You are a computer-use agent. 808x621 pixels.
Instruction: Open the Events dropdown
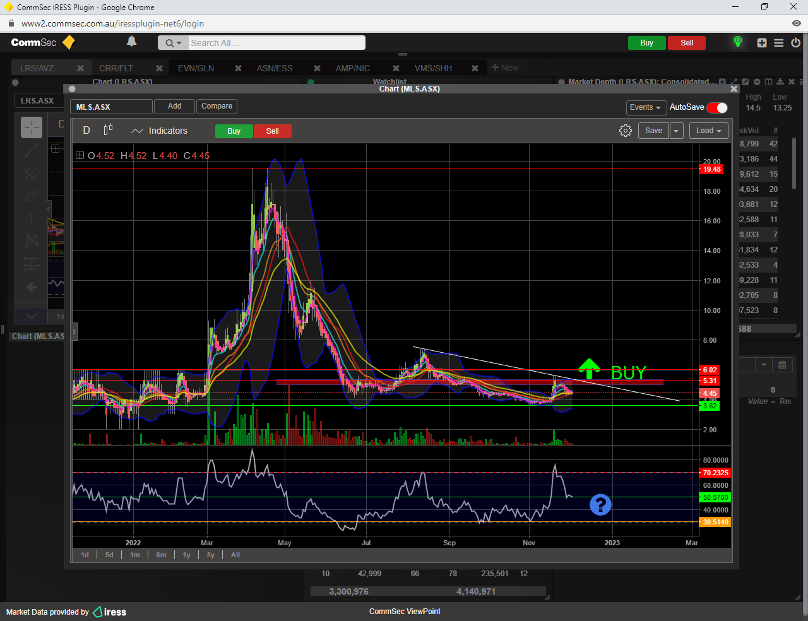pyautogui.click(x=645, y=107)
